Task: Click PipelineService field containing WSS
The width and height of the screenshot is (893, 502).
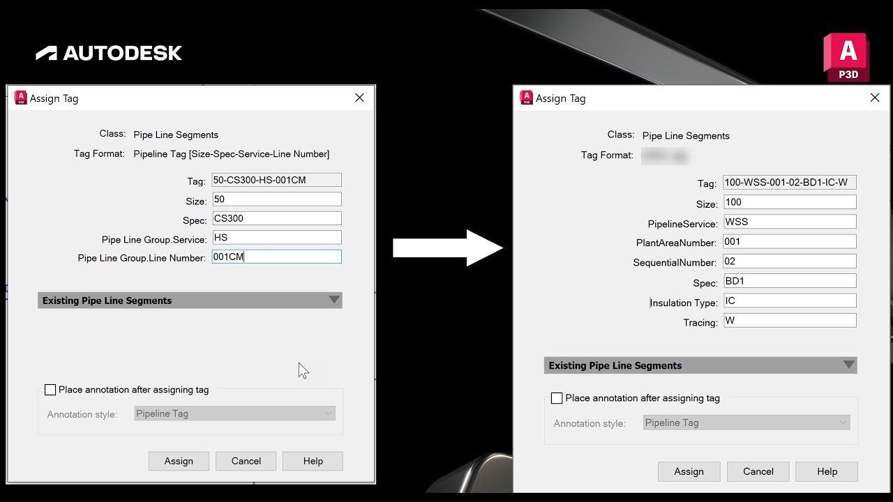Action: pyautogui.click(x=790, y=222)
